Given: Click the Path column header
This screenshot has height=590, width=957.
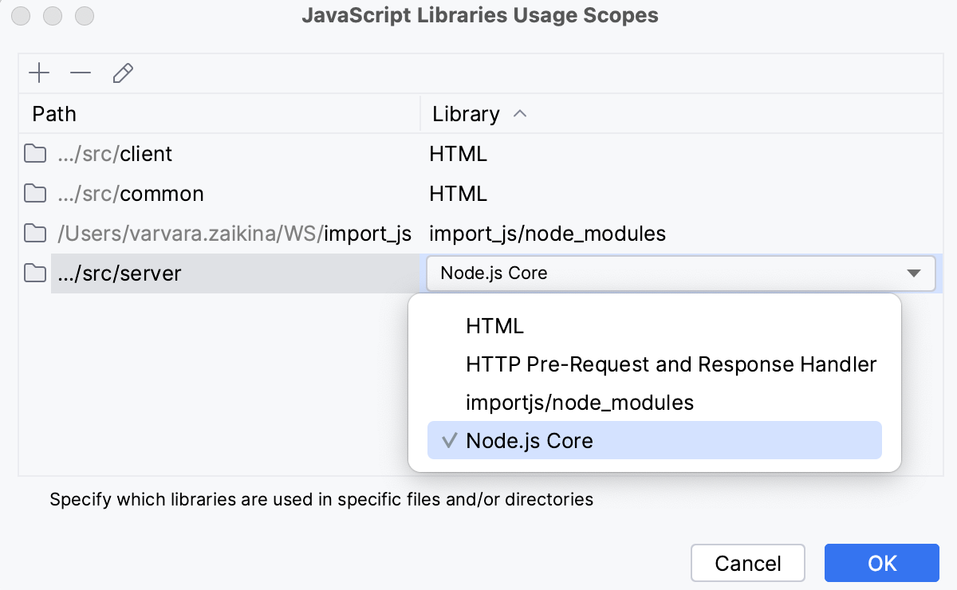Looking at the screenshot, I should (53, 114).
